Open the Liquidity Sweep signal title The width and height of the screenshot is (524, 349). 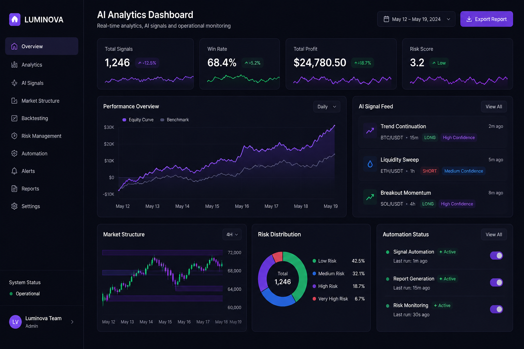[399, 160]
